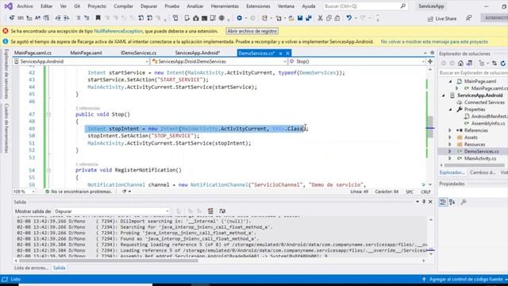Expand the Referencias node
This screenshot has height=286, width=508.
point(450,130)
